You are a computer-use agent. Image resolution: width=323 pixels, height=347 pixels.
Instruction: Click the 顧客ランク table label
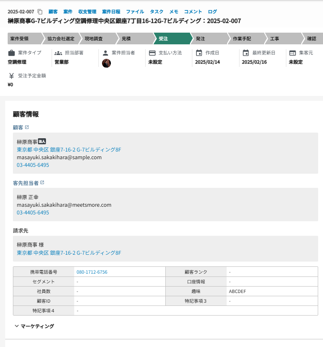pos(196,272)
